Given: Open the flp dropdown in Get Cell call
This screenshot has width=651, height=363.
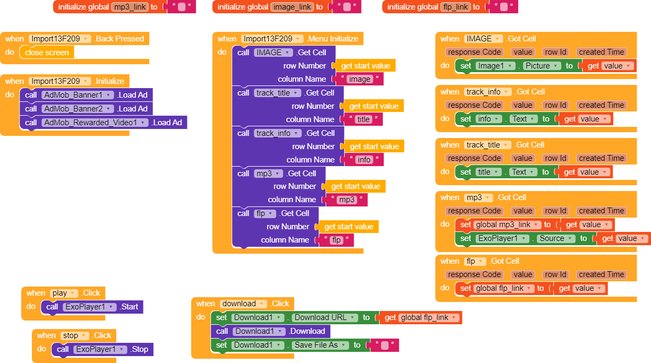Looking at the screenshot, I should [x=265, y=213].
